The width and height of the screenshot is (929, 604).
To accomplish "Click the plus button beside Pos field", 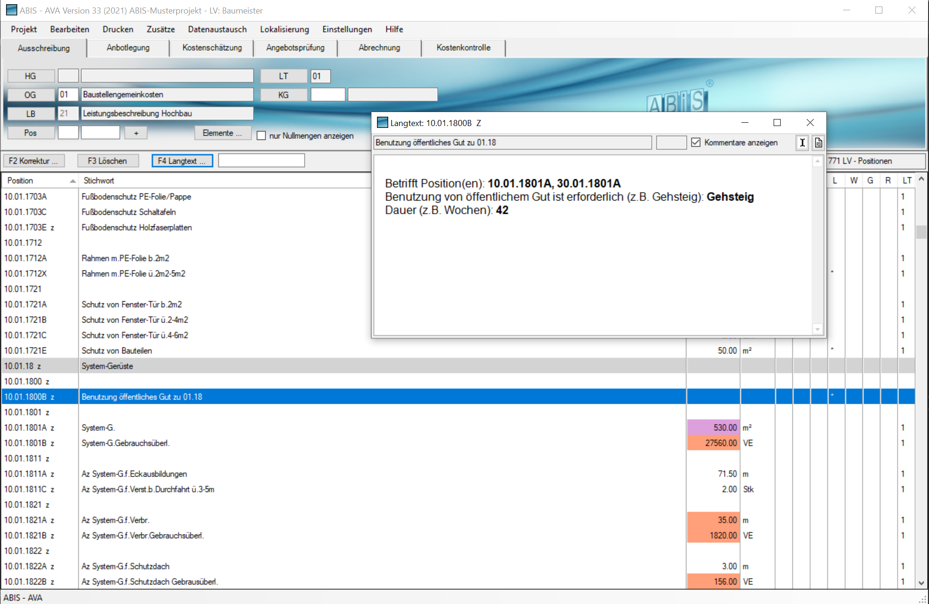I will pyautogui.click(x=136, y=133).
